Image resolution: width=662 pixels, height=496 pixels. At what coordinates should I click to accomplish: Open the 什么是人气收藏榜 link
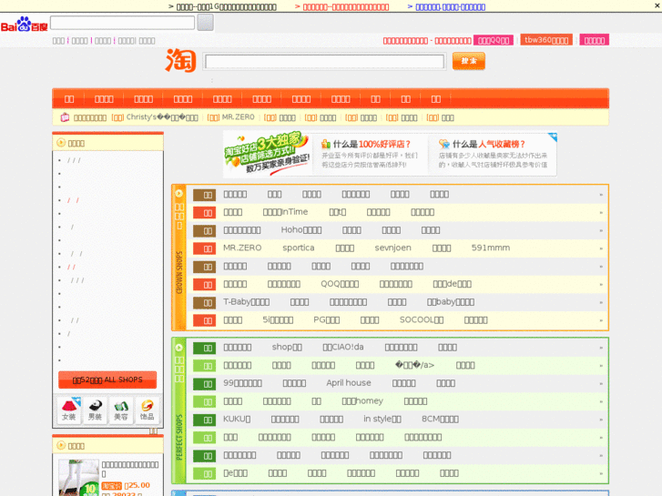(x=489, y=144)
